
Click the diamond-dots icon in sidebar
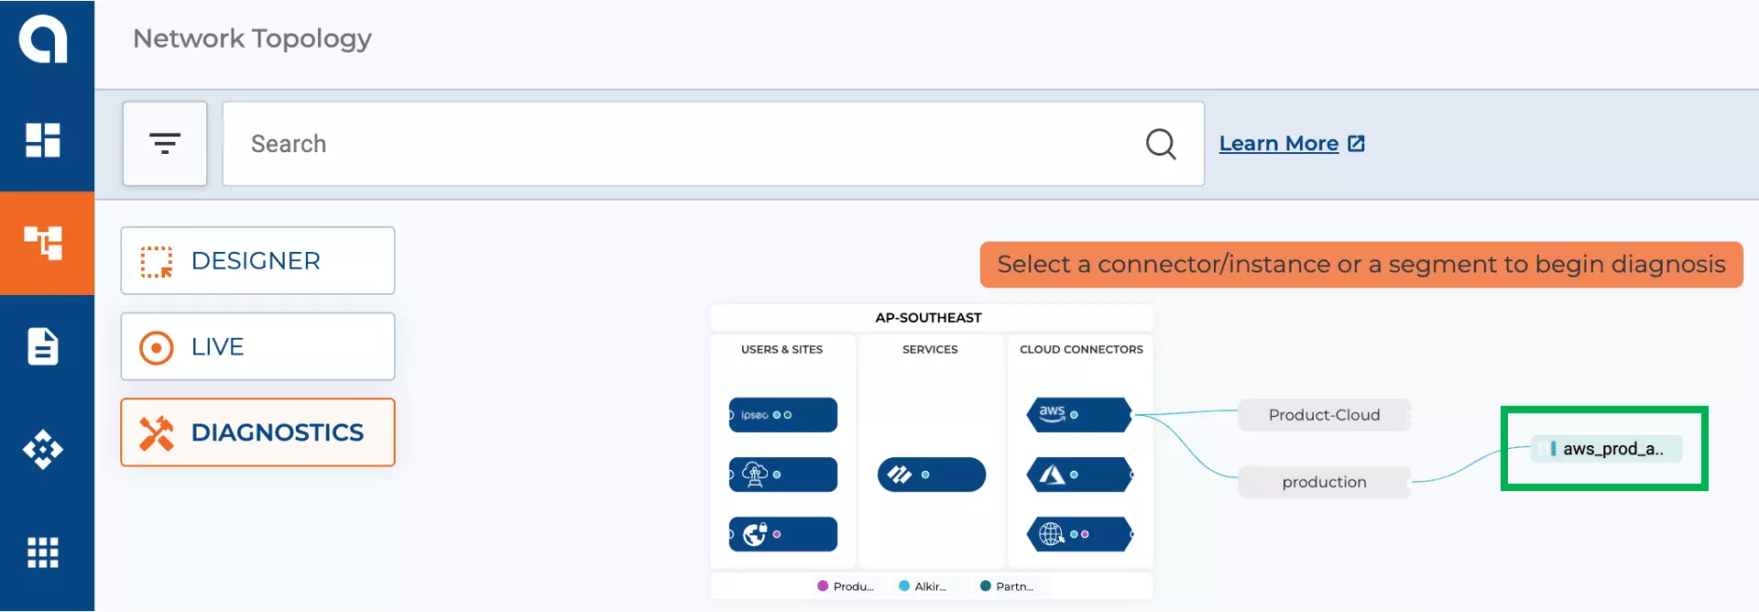tap(43, 450)
